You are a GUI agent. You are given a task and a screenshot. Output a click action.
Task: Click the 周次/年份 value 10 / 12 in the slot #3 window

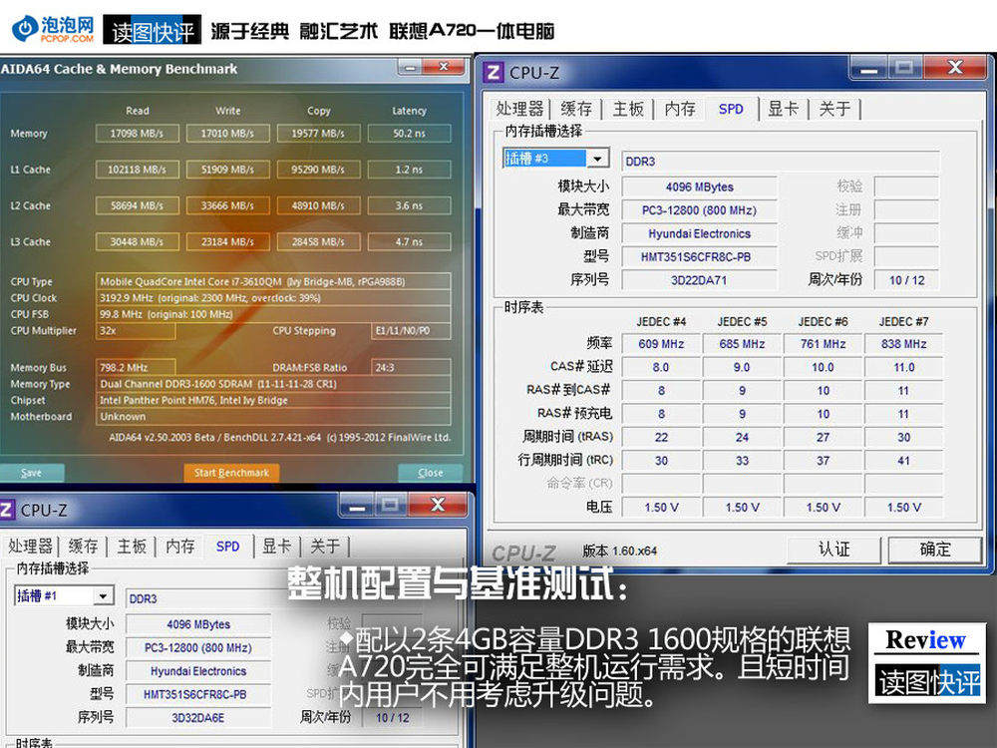(906, 280)
